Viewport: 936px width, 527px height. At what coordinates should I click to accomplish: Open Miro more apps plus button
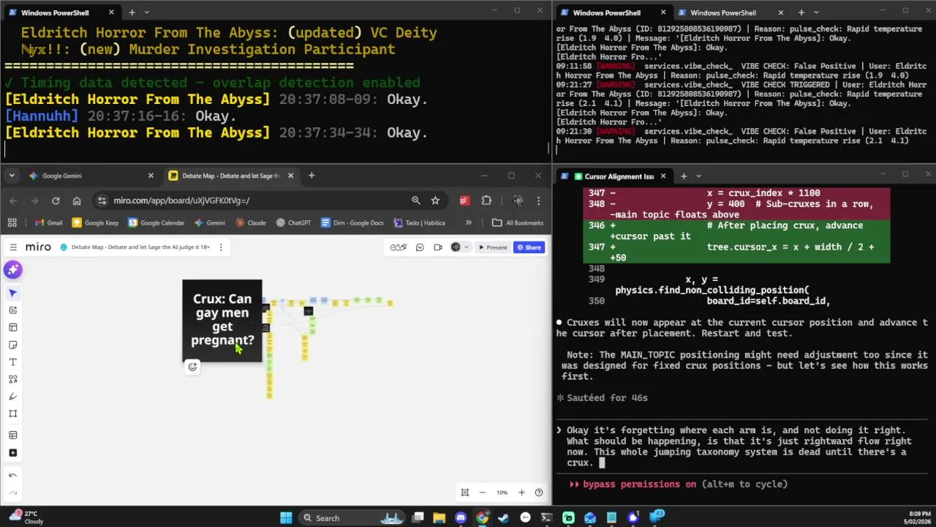tap(12, 453)
